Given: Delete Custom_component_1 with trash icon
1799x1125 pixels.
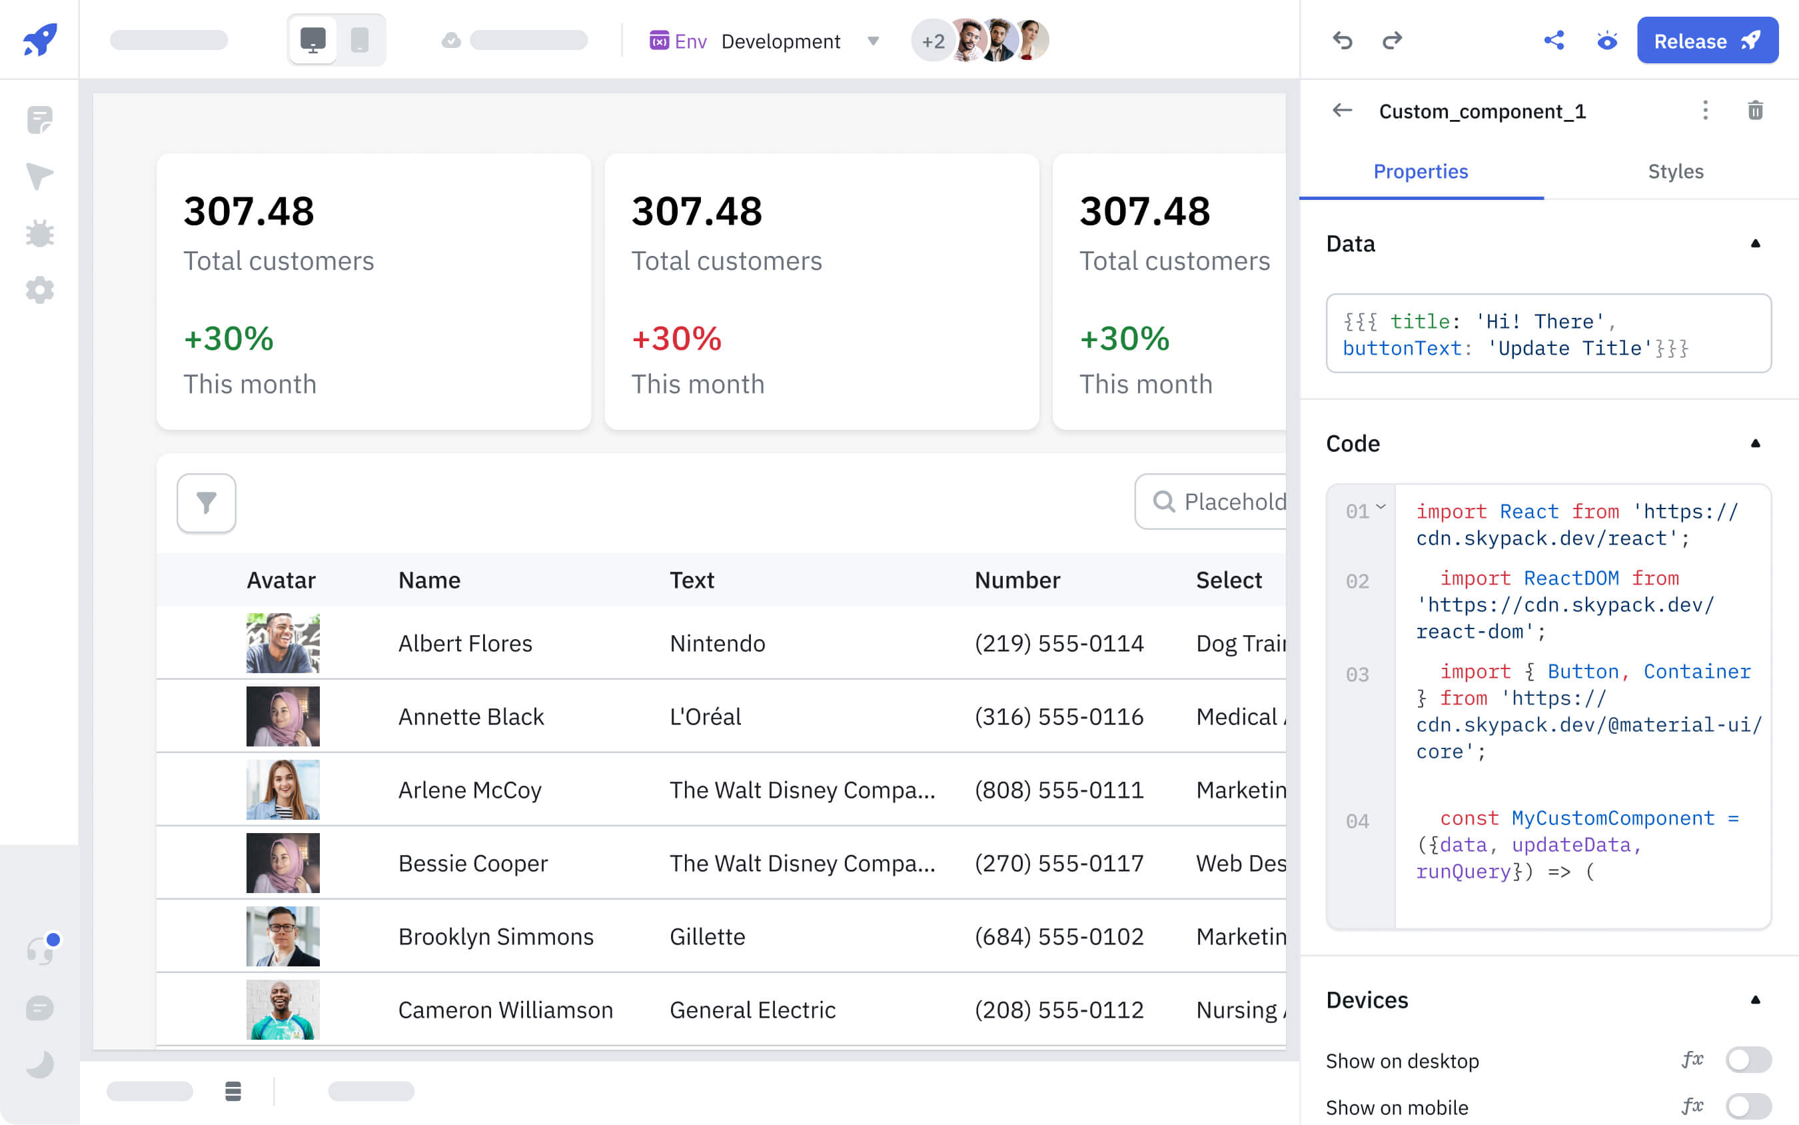Looking at the screenshot, I should coord(1755,111).
